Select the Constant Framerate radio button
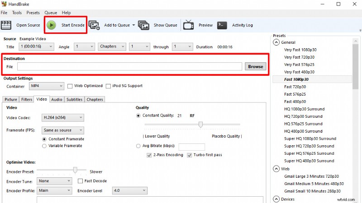 [x=44, y=139]
